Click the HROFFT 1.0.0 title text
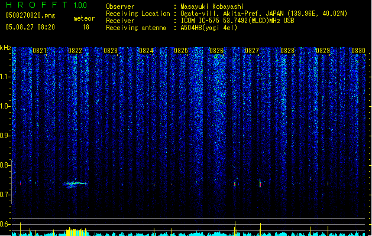Screen dimensions: 372x236 click(x=47, y=5)
